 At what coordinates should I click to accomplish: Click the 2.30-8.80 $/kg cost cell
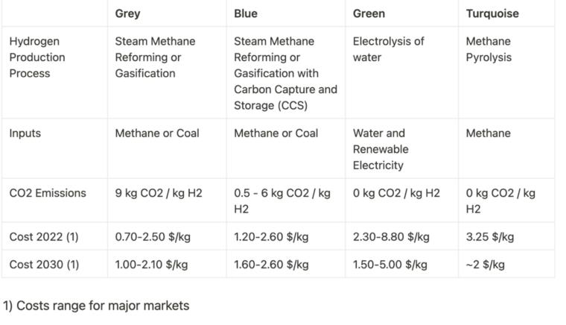391,237
